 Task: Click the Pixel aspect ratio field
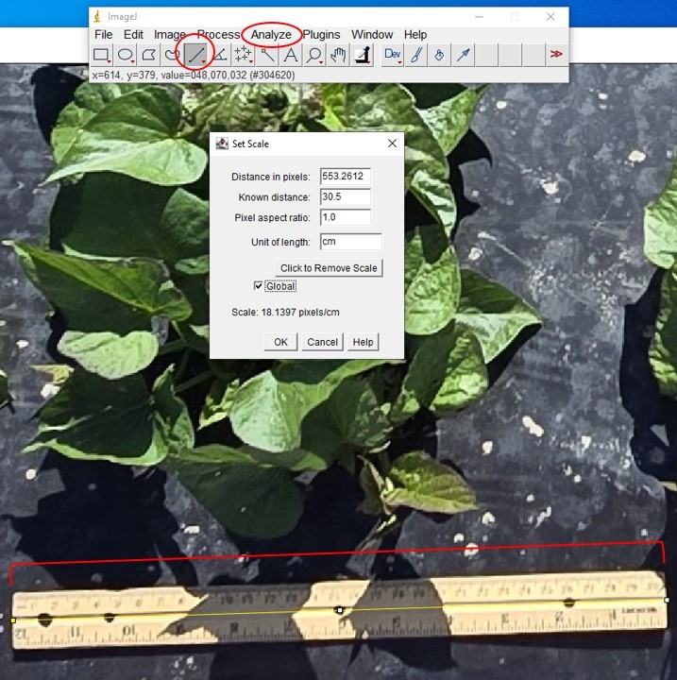(x=346, y=217)
